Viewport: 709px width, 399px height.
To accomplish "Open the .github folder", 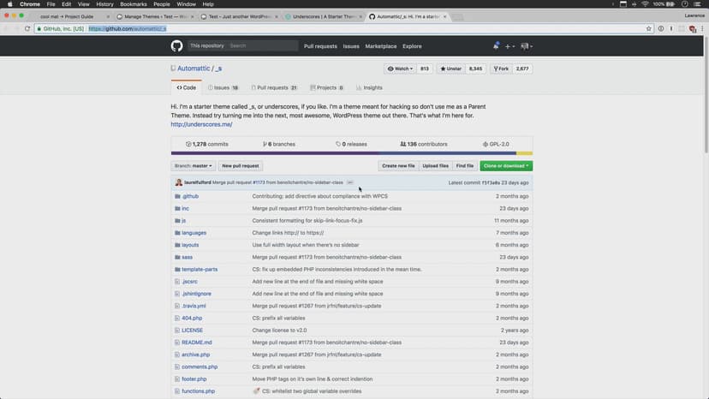I will (x=190, y=196).
